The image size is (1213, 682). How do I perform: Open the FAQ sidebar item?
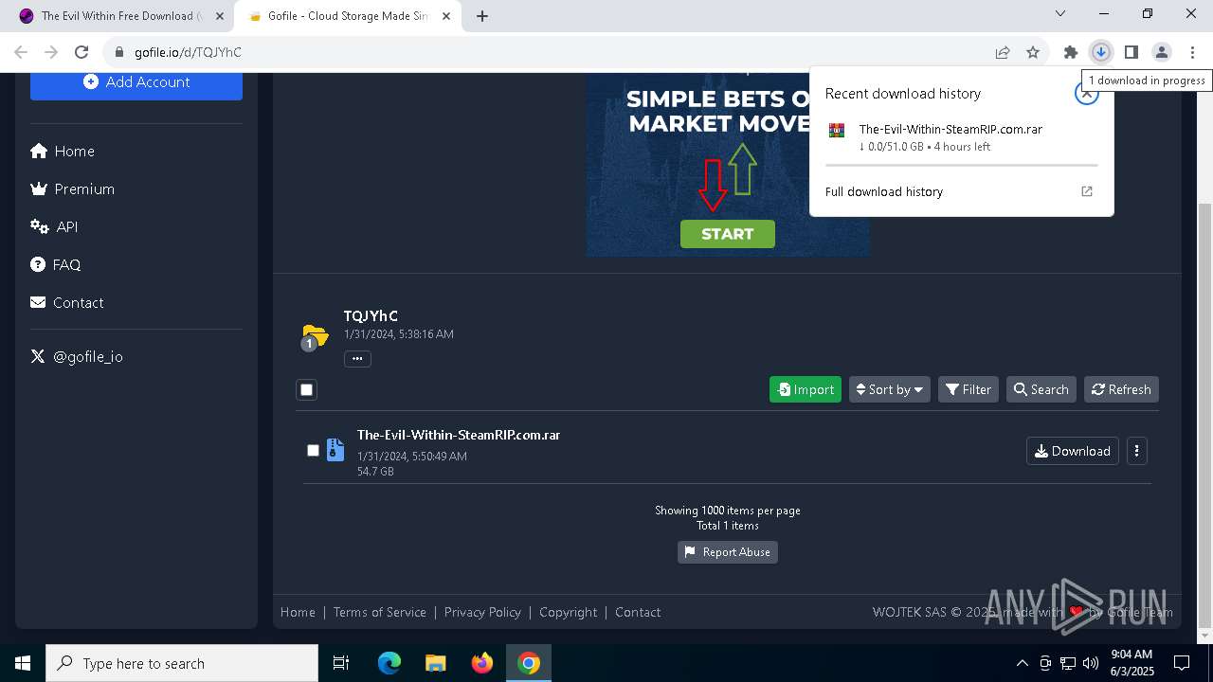(x=56, y=264)
